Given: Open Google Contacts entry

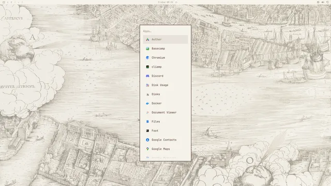Looking at the screenshot, I should pyautogui.click(x=165, y=140).
